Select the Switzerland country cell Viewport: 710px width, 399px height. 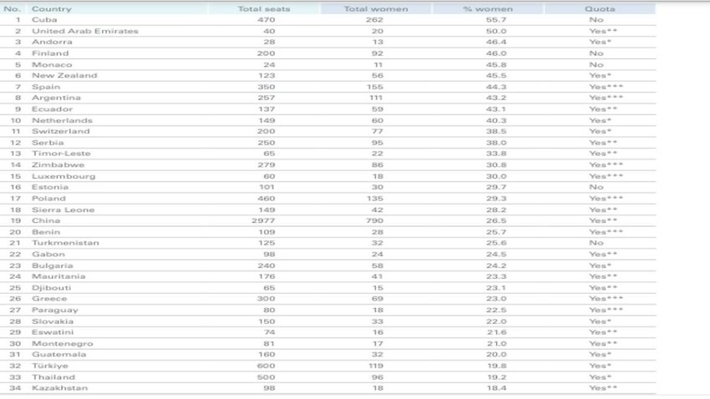click(x=61, y=131)
